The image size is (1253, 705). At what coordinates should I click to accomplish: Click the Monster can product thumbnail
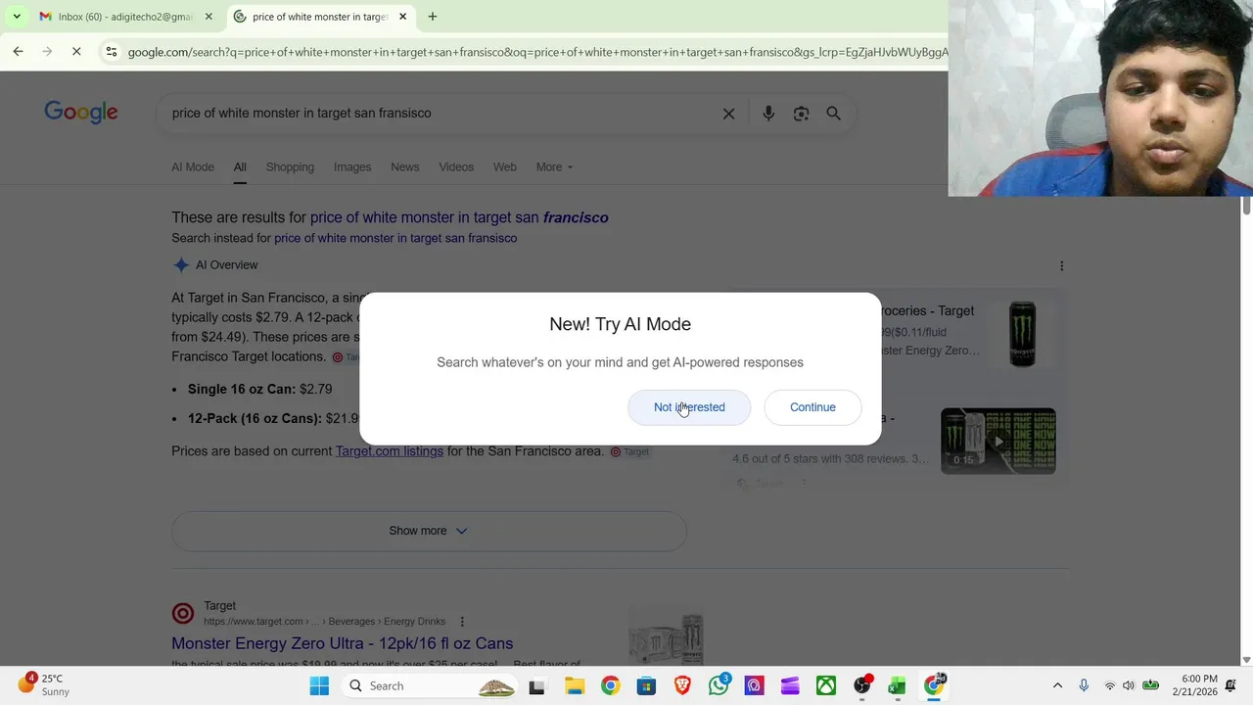click(x=1022, y=334)
